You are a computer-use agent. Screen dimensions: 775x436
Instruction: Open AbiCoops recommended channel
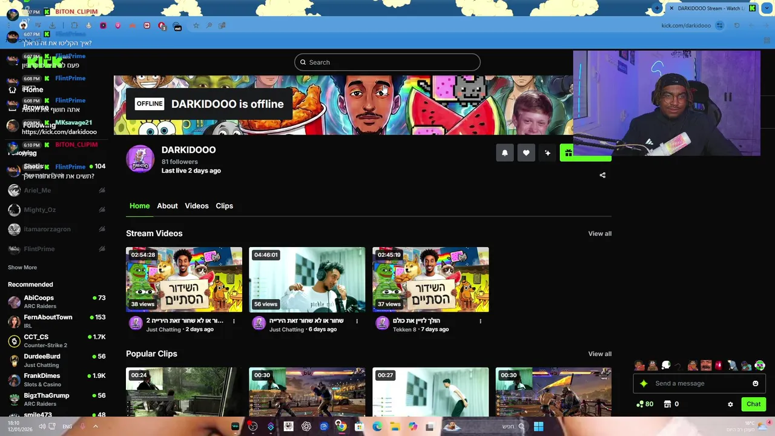[57, 302]
